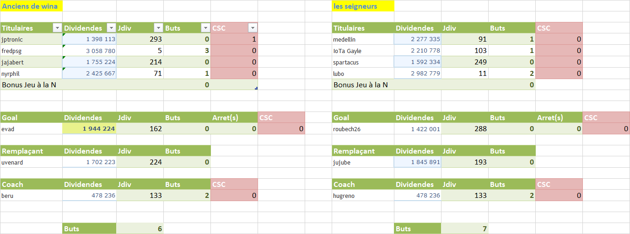Expand the Jdiv column filter arrow
The image size is (630, 234).
point(158,28)
